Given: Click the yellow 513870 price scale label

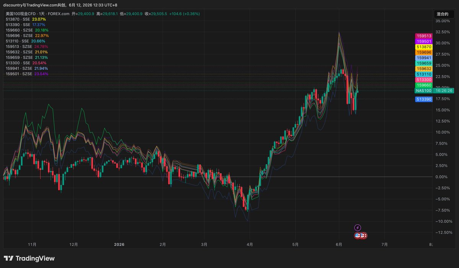Looking at the screenshot, I should click(424, 47).
